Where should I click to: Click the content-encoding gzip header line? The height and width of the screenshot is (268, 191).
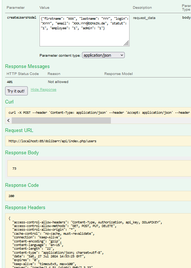coord(37,241)
